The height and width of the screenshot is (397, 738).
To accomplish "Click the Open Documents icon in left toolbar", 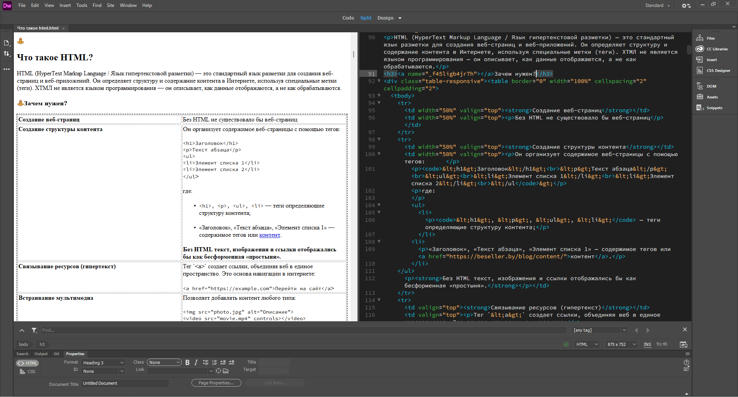I will point(7,43).
